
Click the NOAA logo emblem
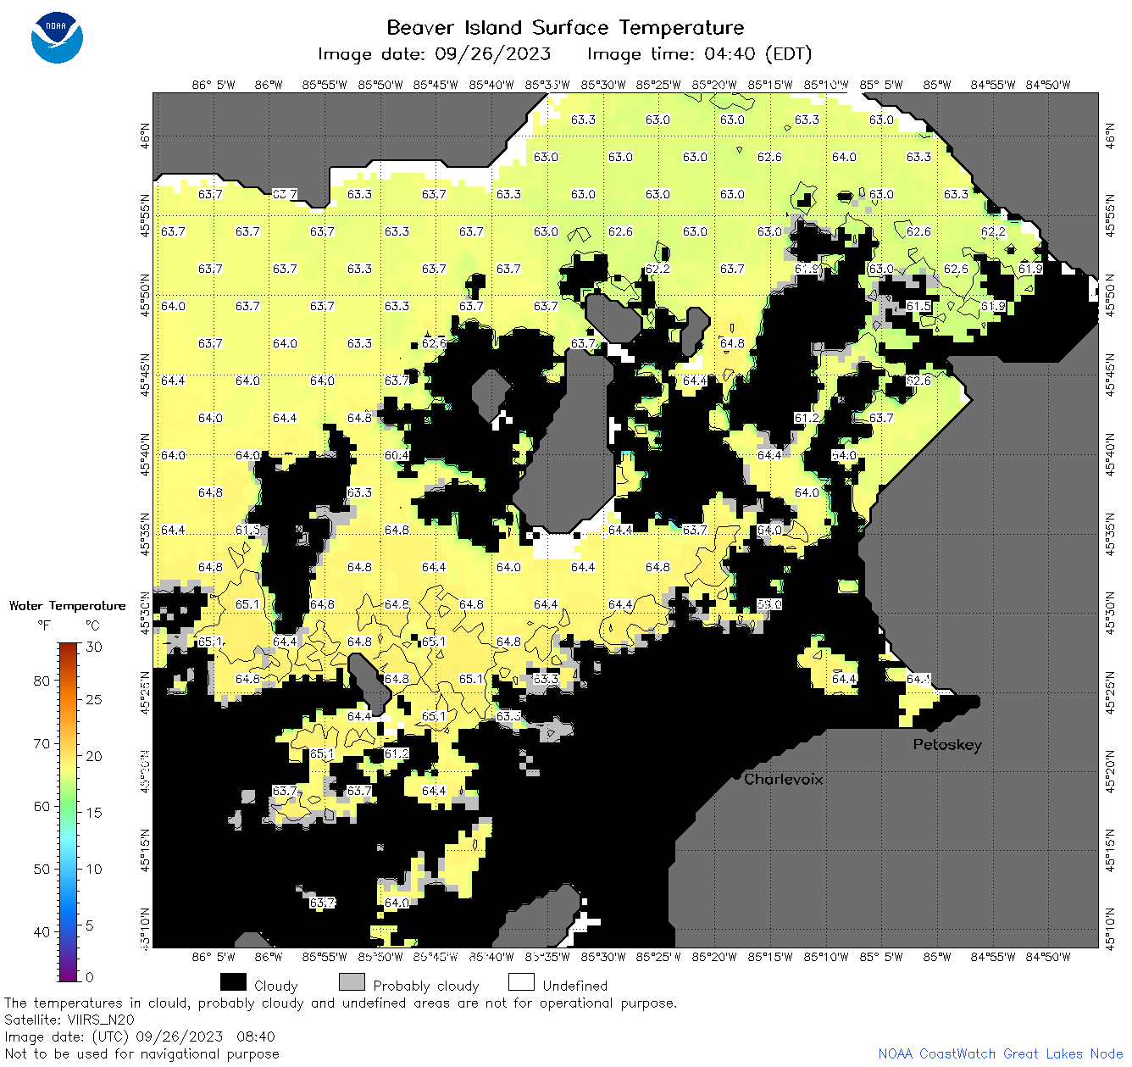point(57,38)
